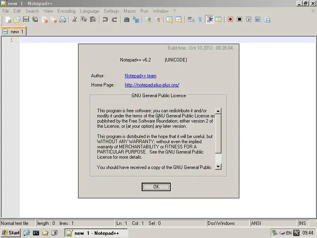Click the Playback macro icon
The height and width of the screenshot is (238, 317).
249,19
